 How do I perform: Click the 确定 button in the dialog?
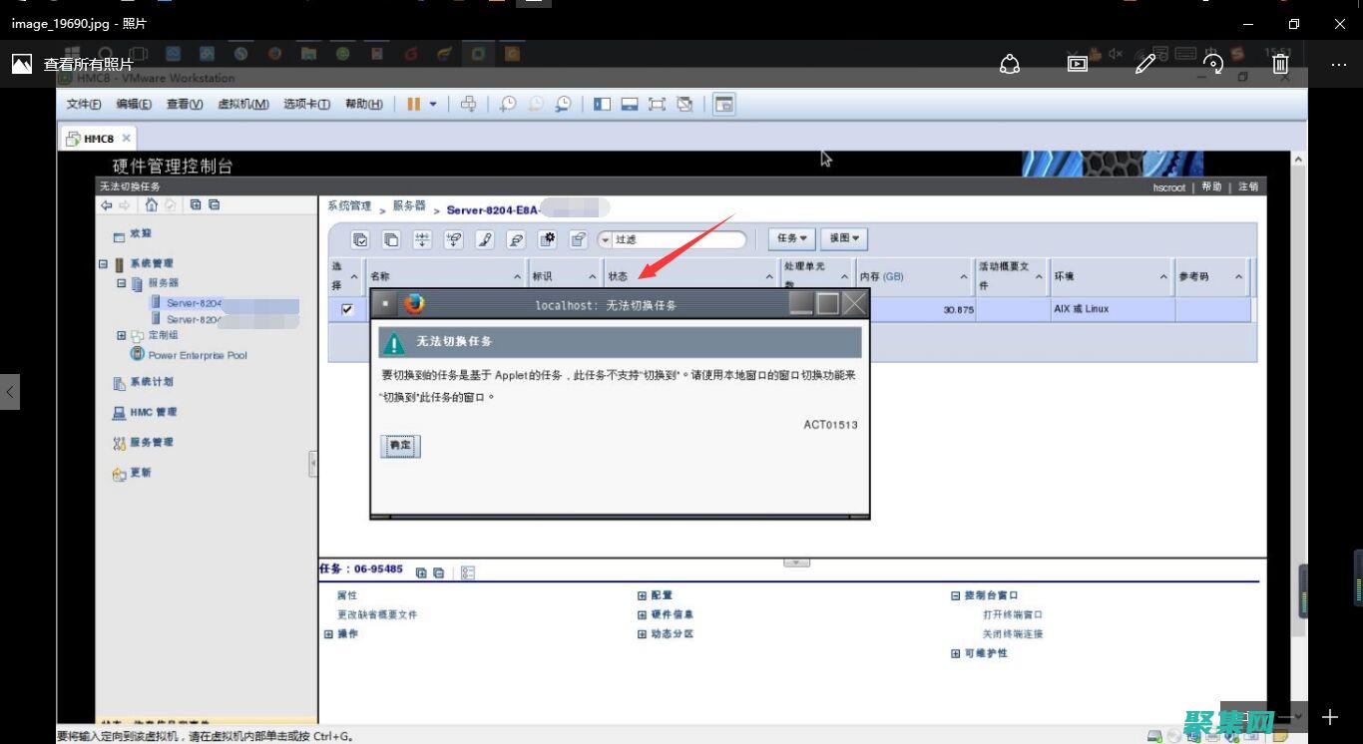(399, 446)
